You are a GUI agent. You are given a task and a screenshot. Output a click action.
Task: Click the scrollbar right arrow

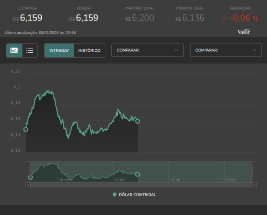pos(254,184)
